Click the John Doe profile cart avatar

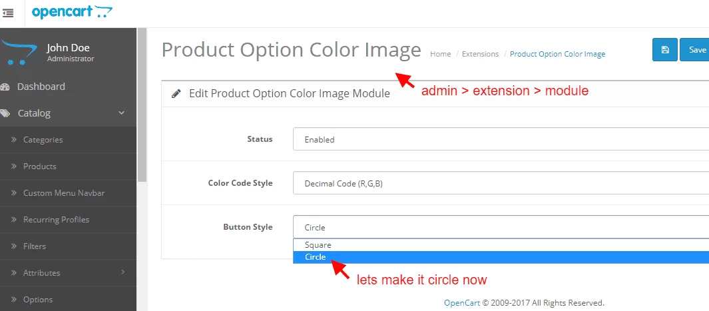click(19, 53)
